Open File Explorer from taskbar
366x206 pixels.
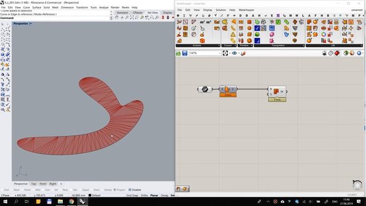coord(60,201)
